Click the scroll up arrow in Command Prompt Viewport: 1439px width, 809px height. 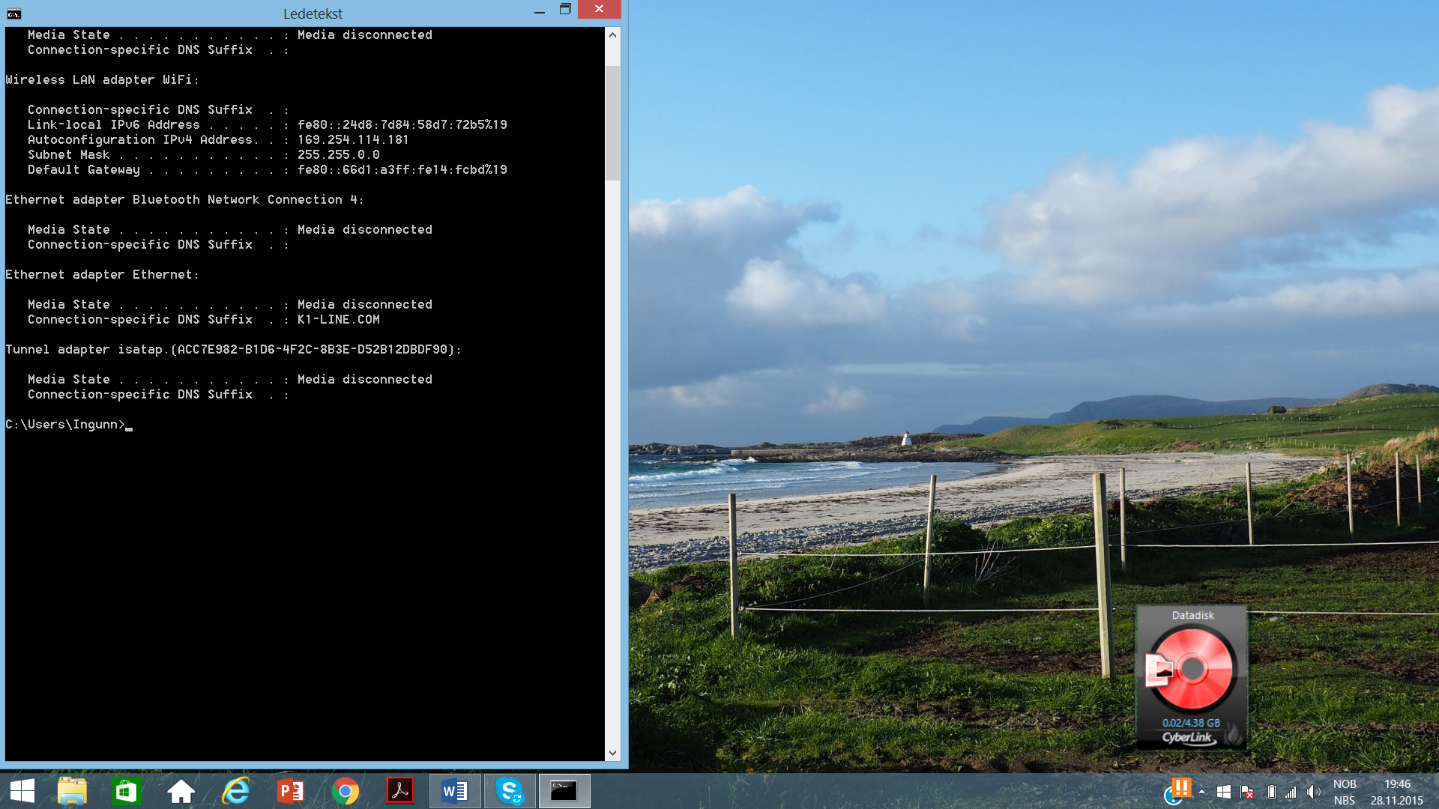613,34
